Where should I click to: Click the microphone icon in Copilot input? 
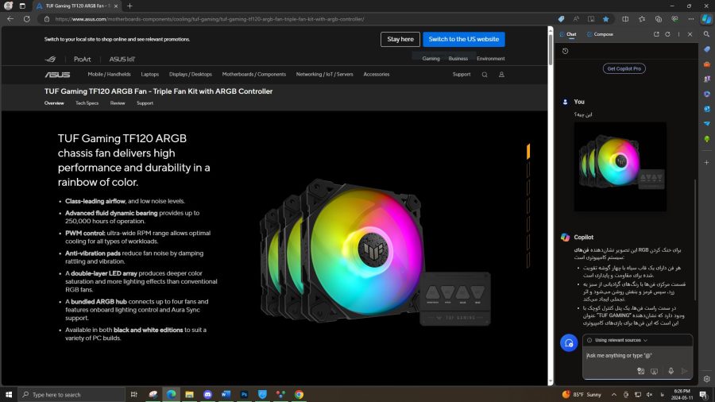(x=671, y=371)
